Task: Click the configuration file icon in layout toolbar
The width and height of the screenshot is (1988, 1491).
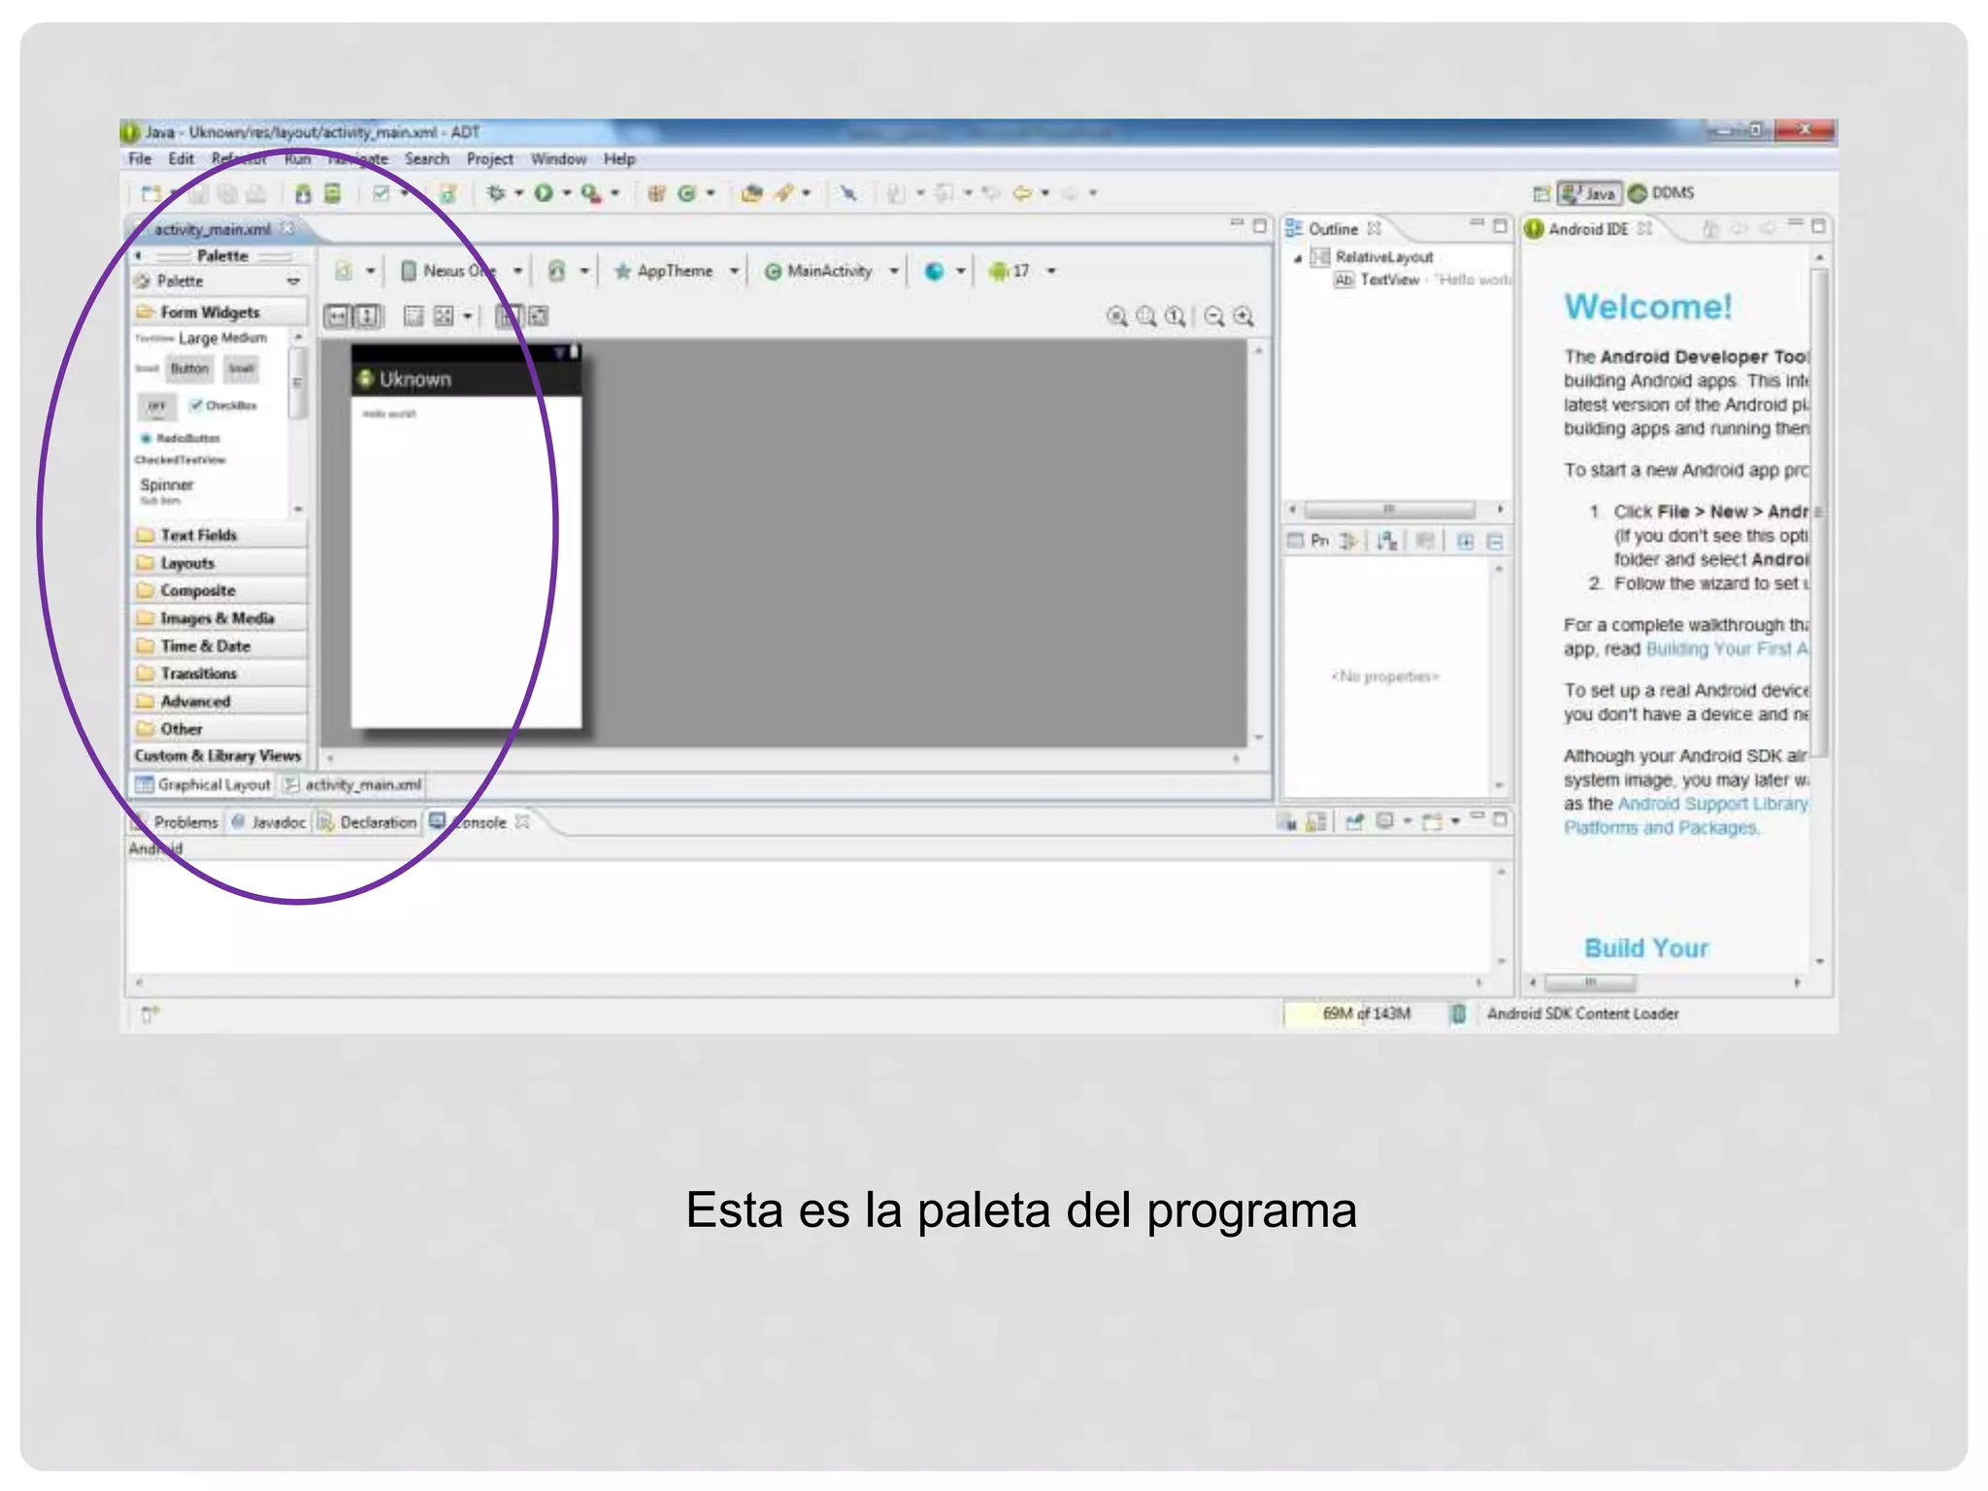Action: coord(344,271)
